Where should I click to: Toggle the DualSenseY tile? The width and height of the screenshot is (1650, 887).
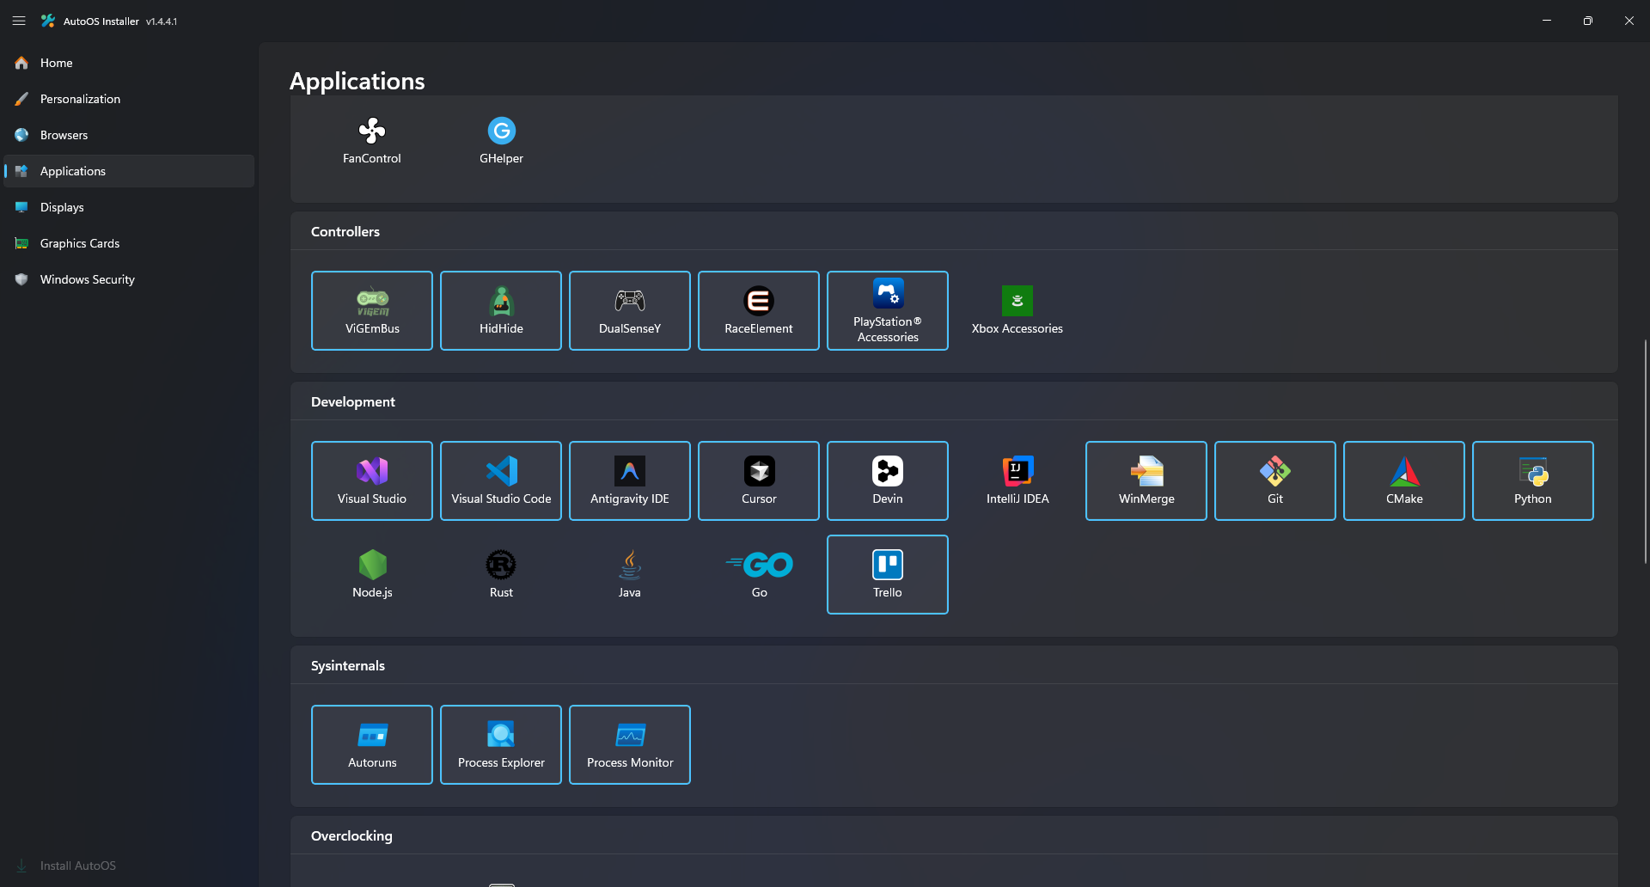pyautogui.click(x=630, y=310)
